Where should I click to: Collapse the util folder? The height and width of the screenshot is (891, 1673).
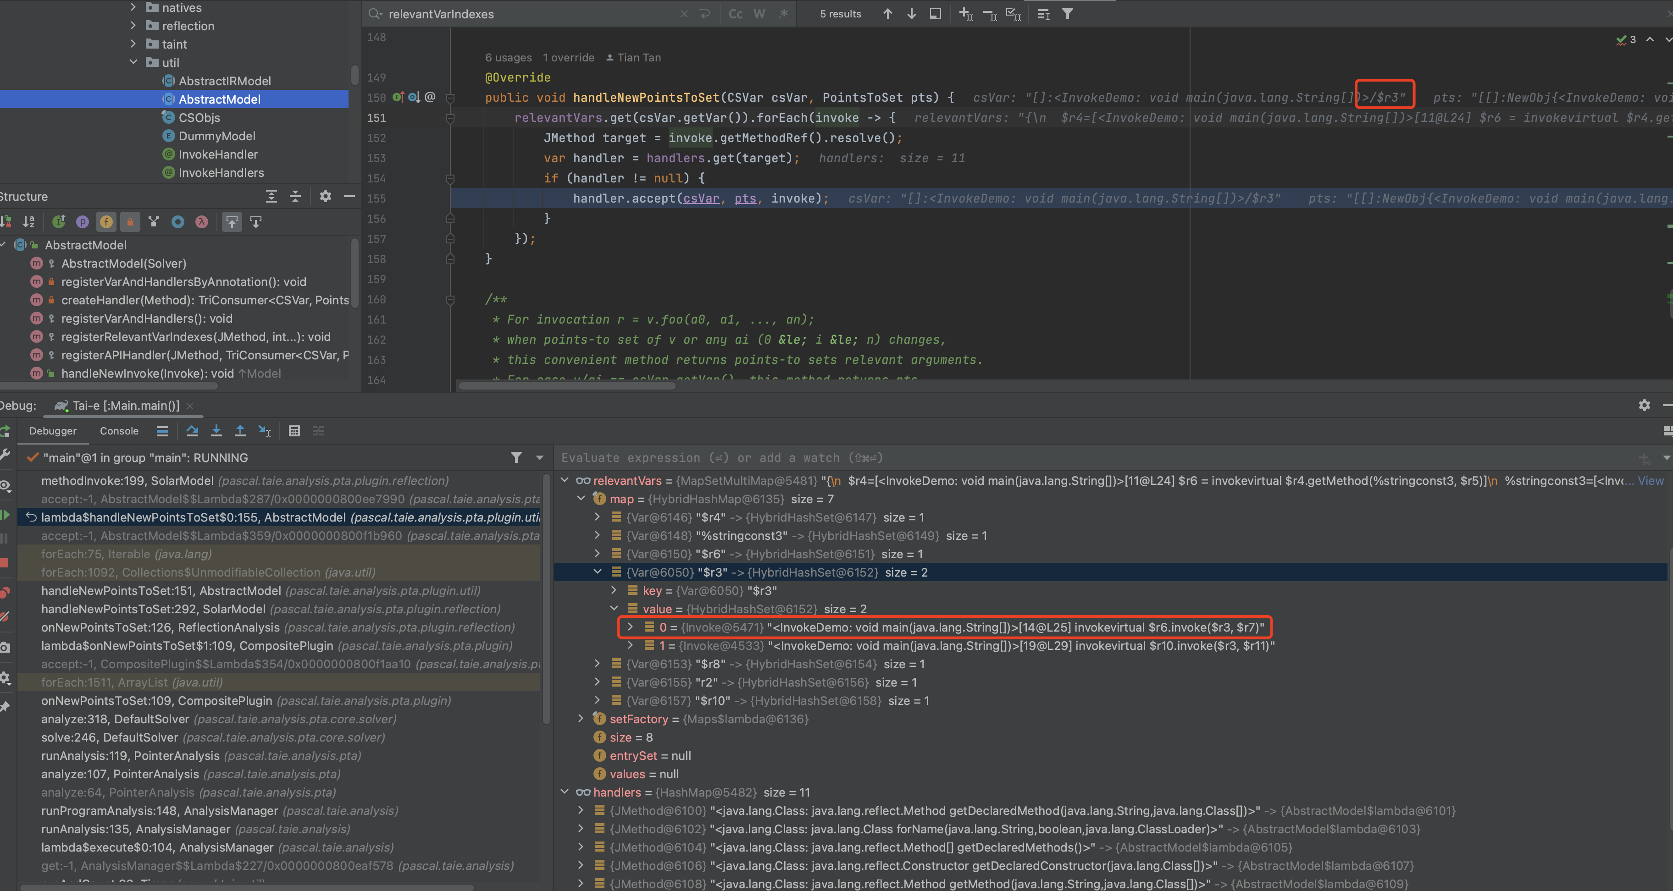click(133, 62)
